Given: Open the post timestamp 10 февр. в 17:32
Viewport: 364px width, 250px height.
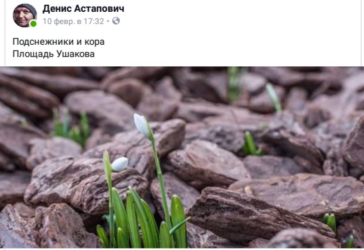Looking at the screenshot, I should pos(73,21).
